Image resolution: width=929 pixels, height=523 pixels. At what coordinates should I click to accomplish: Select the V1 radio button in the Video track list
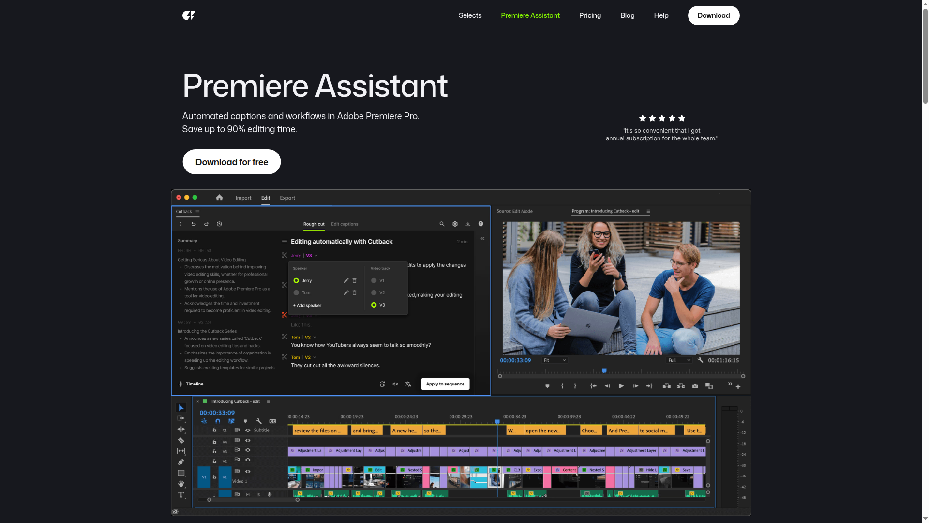click(374, 280)
